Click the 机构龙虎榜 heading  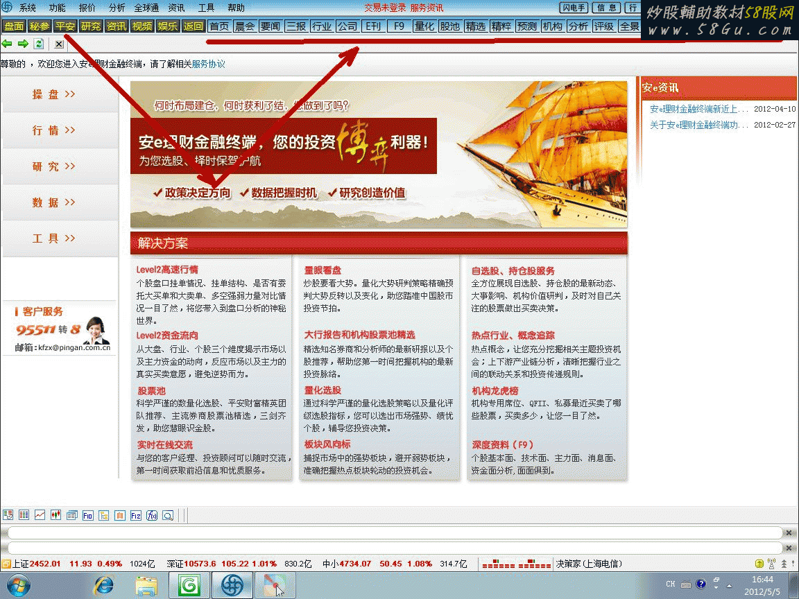(495, 391)
